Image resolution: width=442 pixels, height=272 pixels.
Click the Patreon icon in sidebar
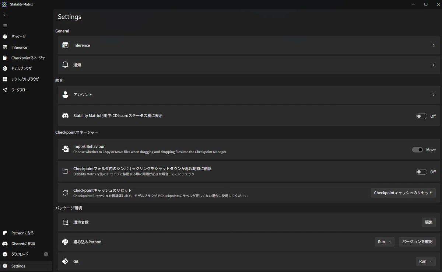pyautogui.click(x=5, y=233)
